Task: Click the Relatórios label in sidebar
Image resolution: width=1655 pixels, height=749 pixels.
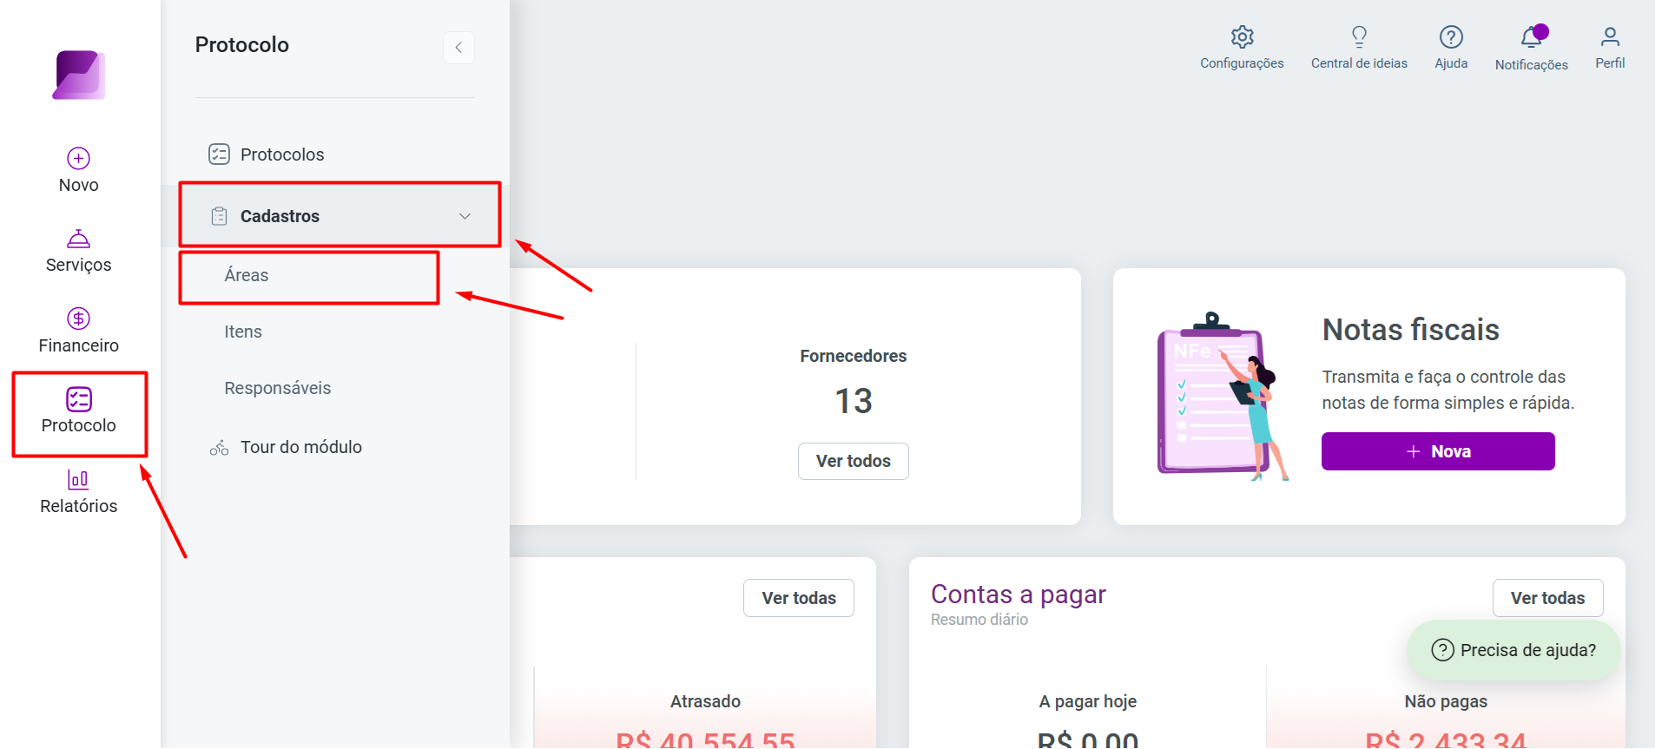Action: point(79,506)
